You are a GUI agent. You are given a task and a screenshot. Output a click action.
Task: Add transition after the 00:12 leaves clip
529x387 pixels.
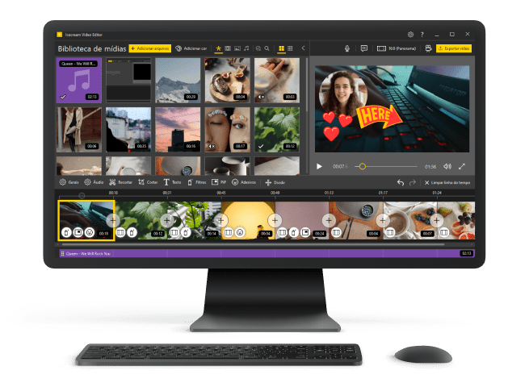(167, 220)
